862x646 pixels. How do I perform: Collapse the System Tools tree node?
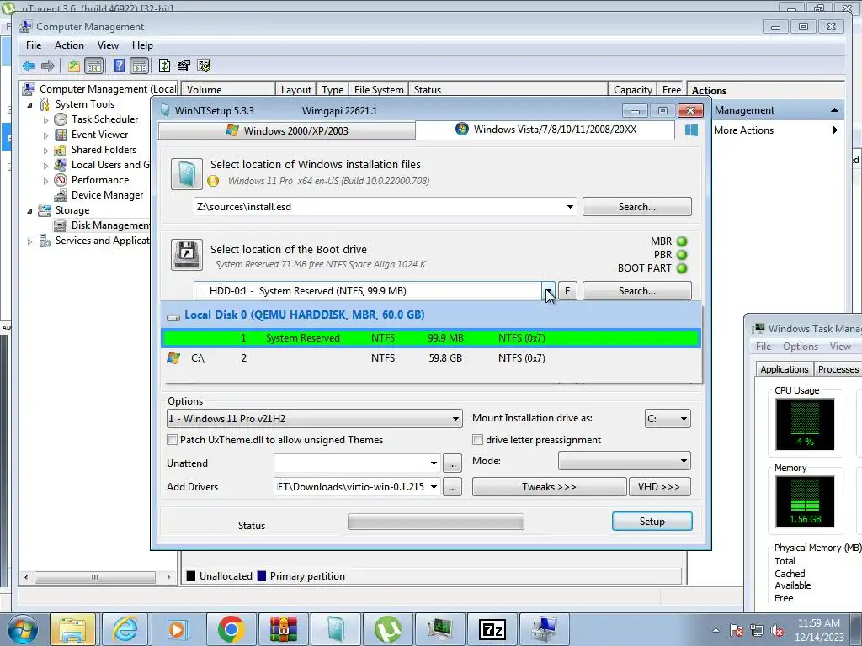click(x=29, y=105)
